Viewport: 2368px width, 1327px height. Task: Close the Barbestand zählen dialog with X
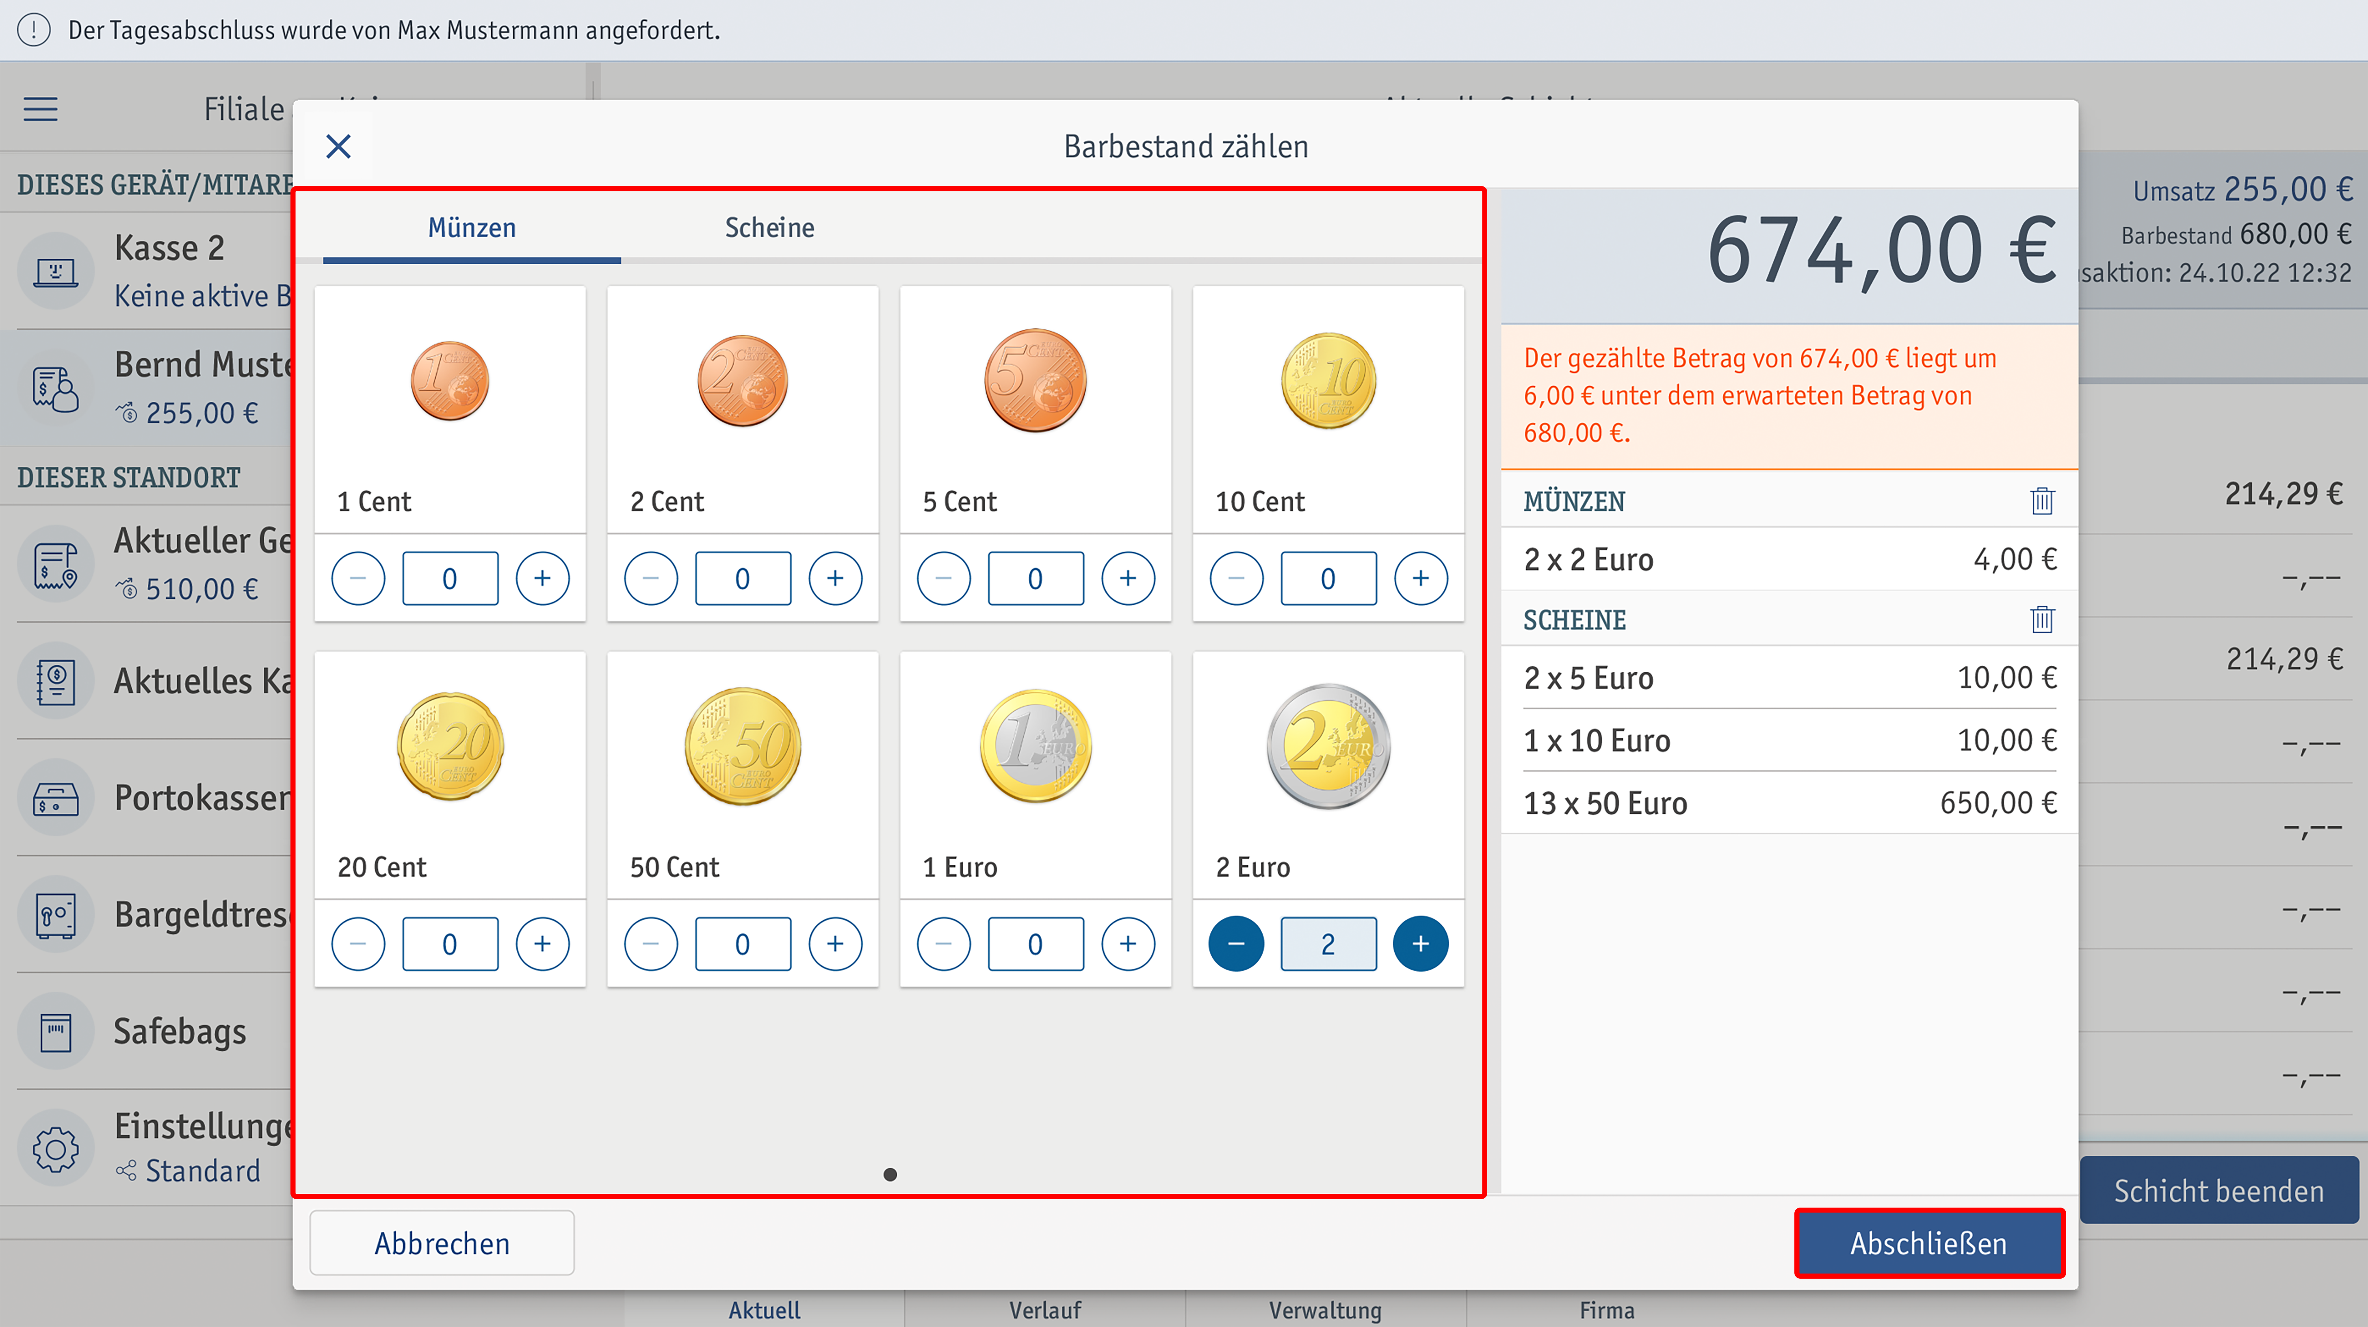point(338,146)
